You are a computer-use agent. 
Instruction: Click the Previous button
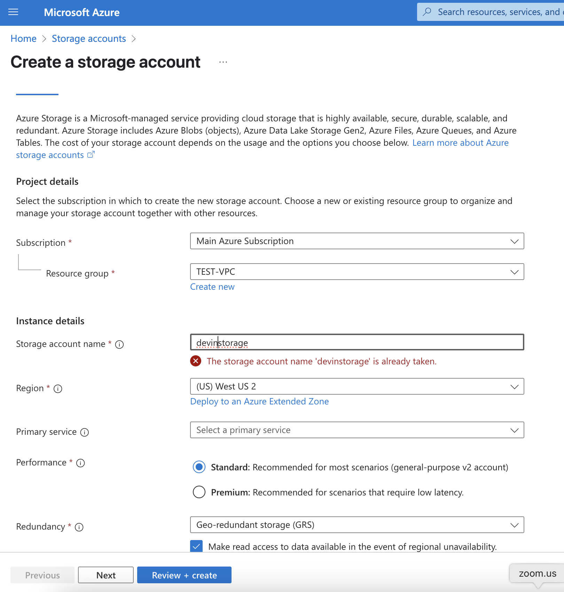42,575
